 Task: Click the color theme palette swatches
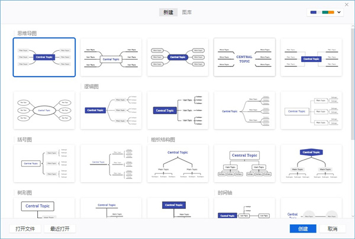(x=322, y=12)
